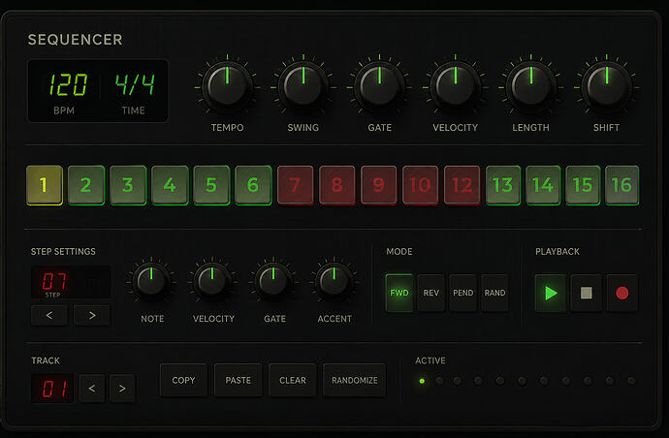Toggle step 14 pad
This screenshot has width=669, height=438.
click(543, 185)
